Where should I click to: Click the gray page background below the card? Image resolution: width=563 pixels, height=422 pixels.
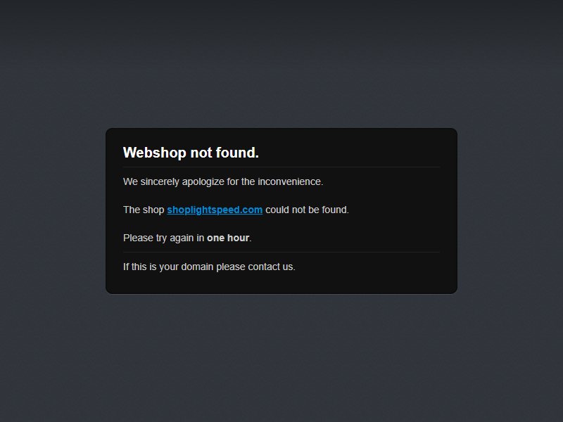(x=281, y=359)
